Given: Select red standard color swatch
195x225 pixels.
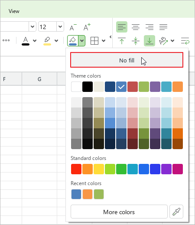Looking at the screenshot, I should [x=76, y=169].
